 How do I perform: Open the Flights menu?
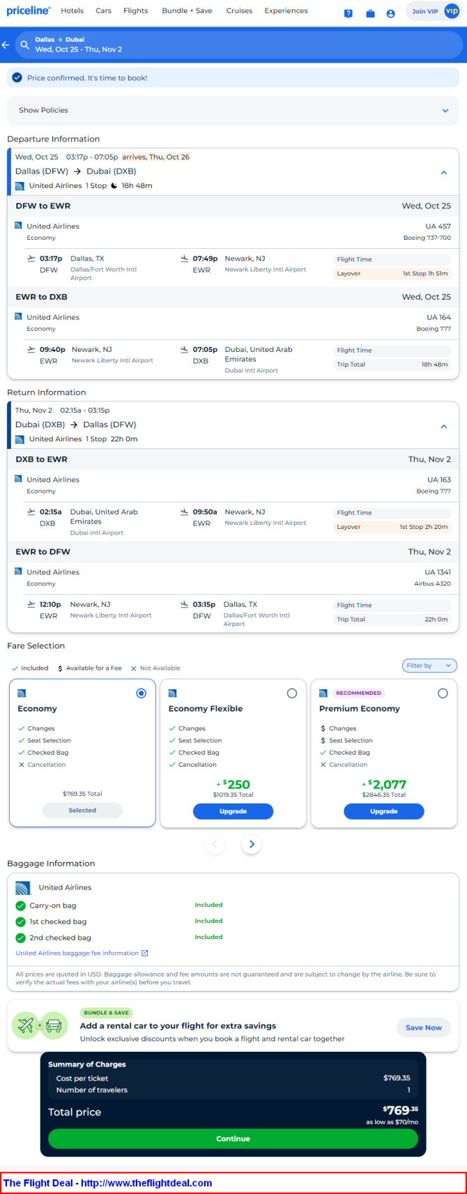[136, 10]
